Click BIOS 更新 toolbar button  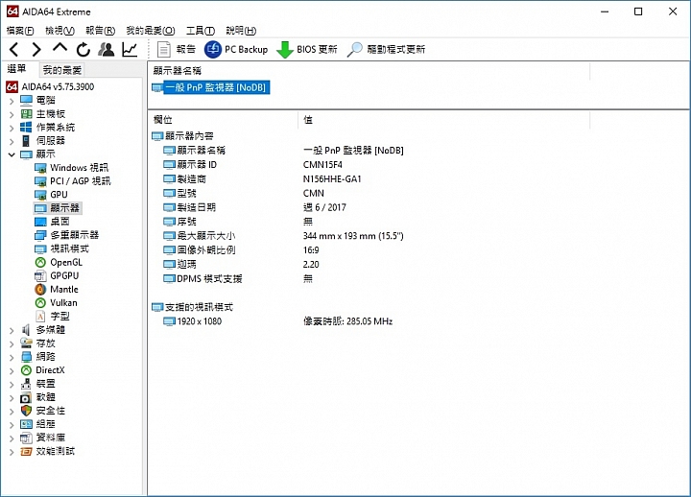(x=307, y=49)
